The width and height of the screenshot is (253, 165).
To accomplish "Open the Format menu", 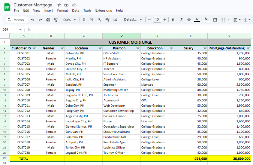I will pos(63,10).
